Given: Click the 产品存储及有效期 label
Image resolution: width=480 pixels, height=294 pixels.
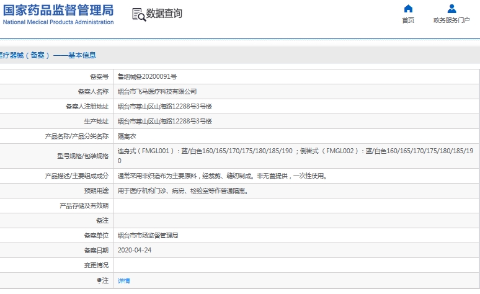Looking at the screenshot, I should (84, 206).
